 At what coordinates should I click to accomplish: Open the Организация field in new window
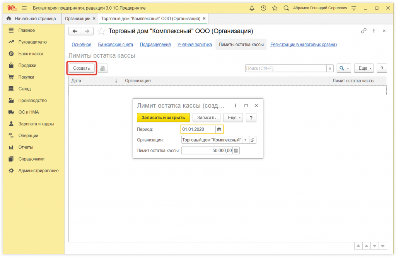coord(253,140)
